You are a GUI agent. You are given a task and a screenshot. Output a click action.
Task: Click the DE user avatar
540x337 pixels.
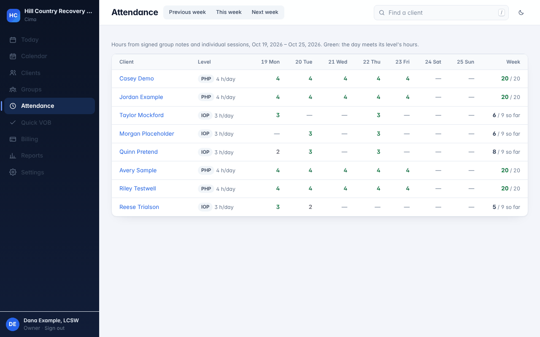[13, 324]
